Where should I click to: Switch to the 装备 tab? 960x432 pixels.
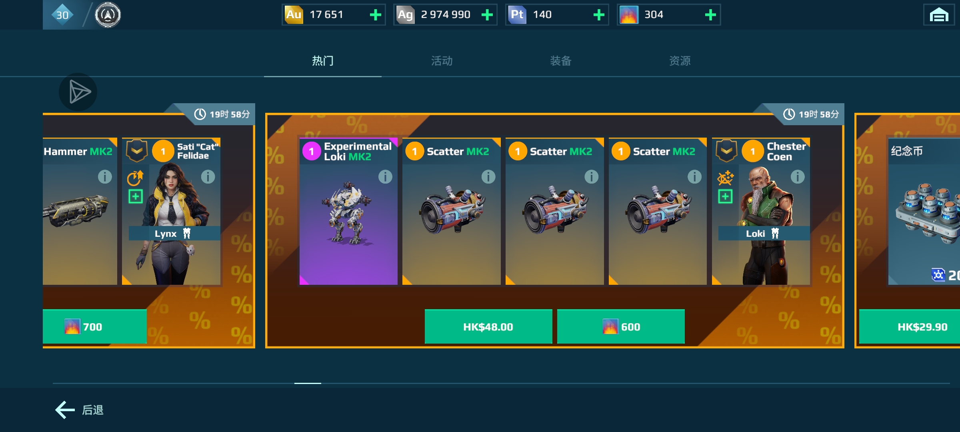tap(560, 61)
